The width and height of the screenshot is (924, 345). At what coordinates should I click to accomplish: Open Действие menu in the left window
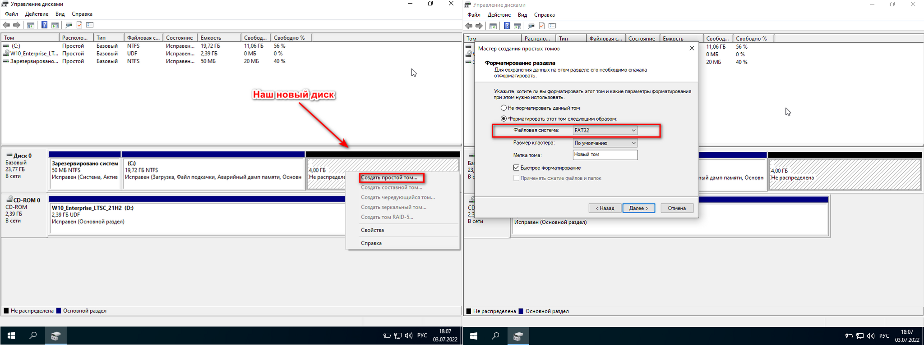click(37, 14)
